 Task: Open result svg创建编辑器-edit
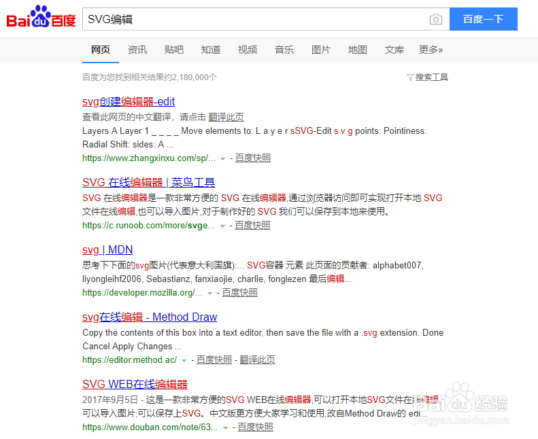(x=129, y=102)
